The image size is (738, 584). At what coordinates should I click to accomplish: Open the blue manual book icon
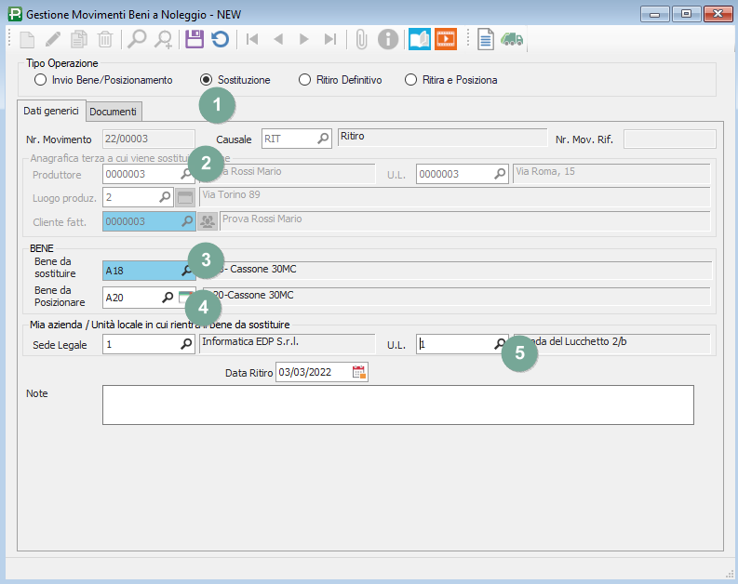point(420,39)
